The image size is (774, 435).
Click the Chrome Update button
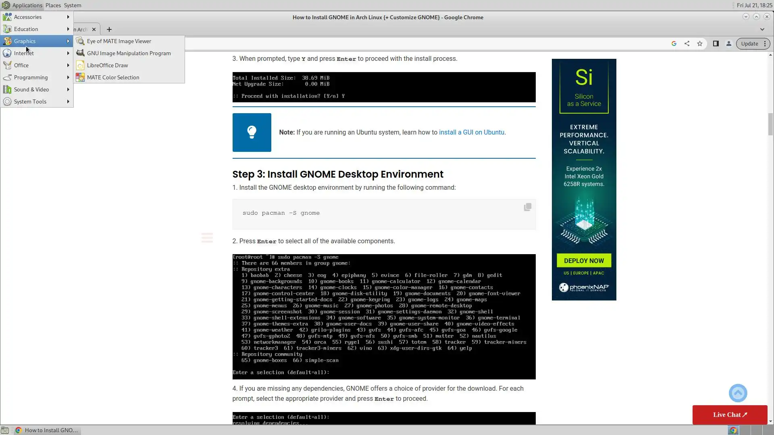point(749,43)
